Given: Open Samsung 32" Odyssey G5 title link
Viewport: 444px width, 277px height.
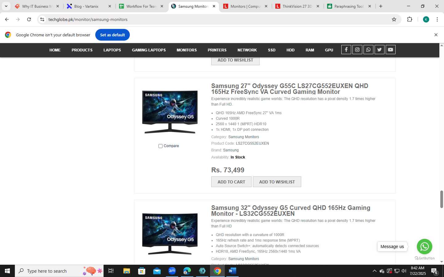Looking at the screenshot, I should [291, 211].
